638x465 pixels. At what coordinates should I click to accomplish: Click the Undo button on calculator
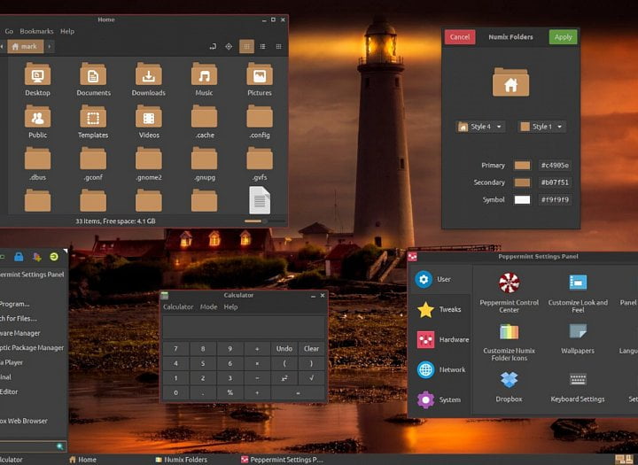coord(284,349)
